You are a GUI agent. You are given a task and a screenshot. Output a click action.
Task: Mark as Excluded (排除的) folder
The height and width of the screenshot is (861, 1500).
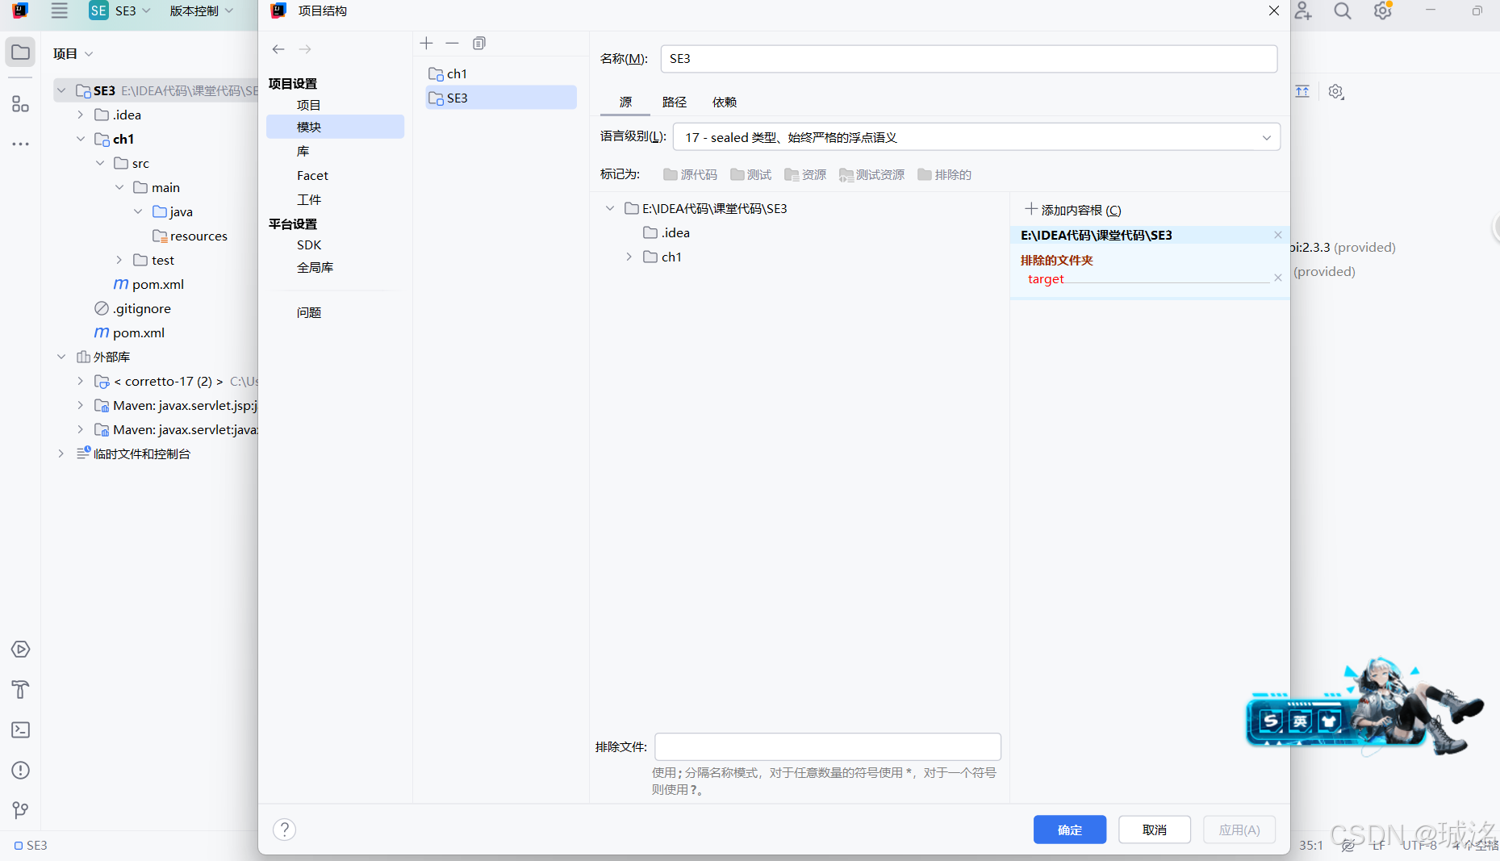944,174
